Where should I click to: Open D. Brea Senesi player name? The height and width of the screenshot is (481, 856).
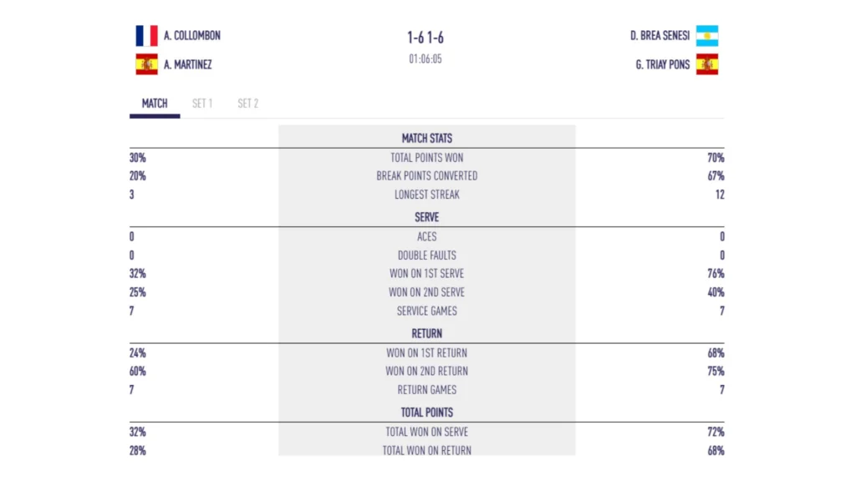pos(660,36)
